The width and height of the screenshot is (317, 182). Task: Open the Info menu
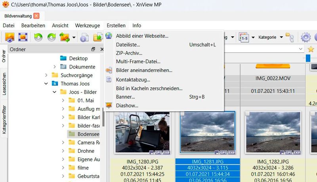coord(137,25)
